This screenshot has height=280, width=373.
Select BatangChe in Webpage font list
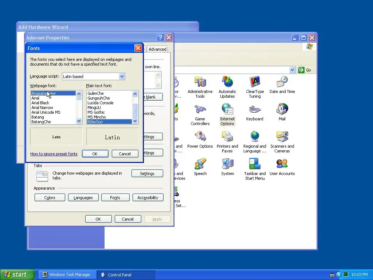pos(53,122)
